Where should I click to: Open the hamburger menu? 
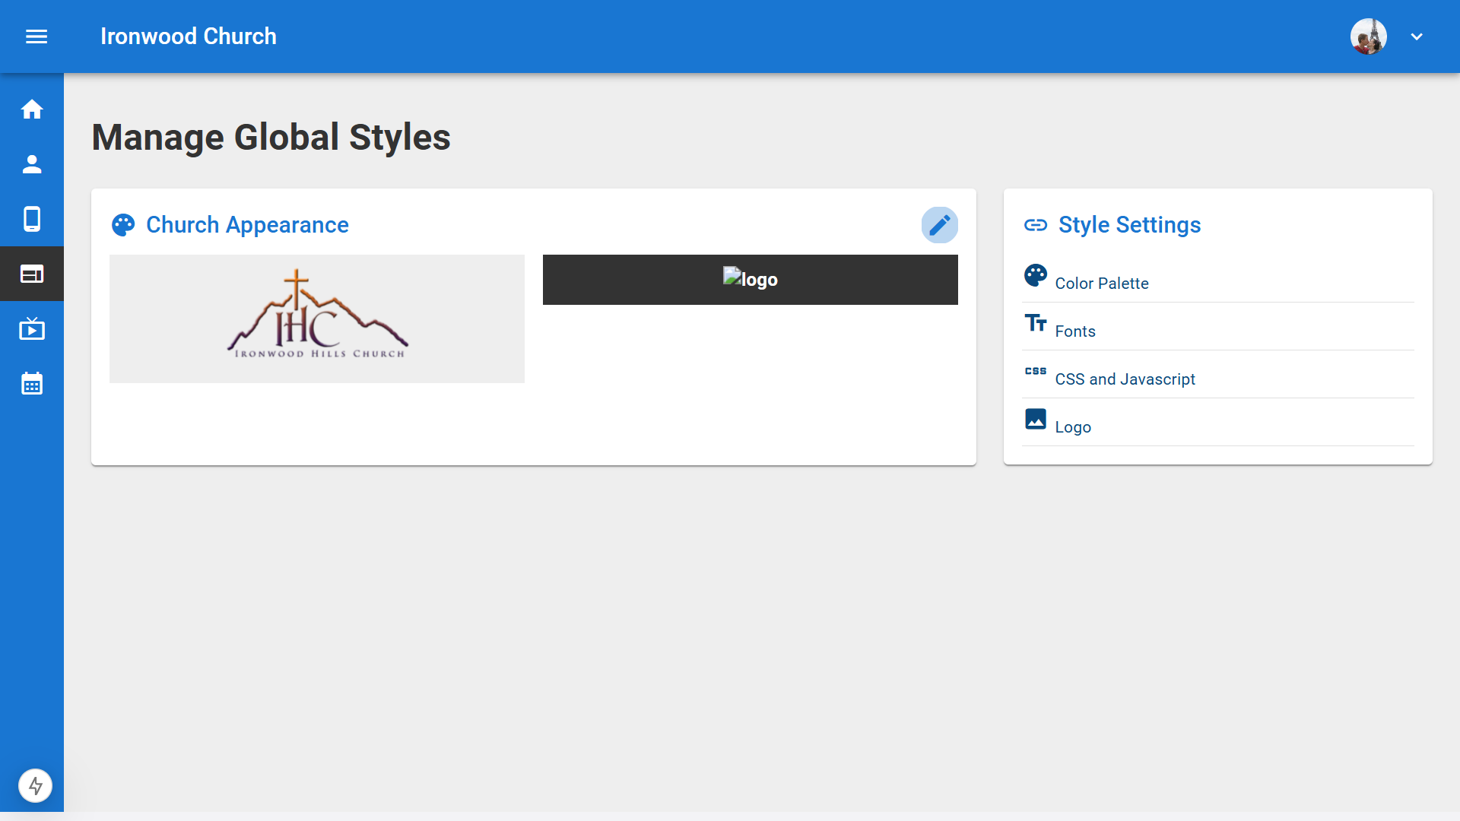point(36,36)
